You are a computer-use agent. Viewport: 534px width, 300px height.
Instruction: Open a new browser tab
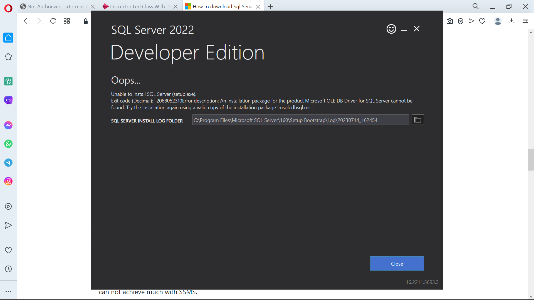point(270,7)
